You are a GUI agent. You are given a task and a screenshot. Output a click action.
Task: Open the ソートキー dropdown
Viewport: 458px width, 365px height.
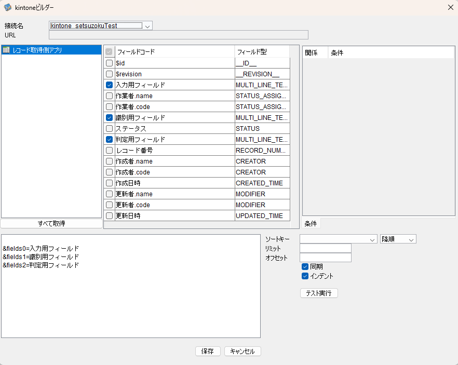[338, 239]
